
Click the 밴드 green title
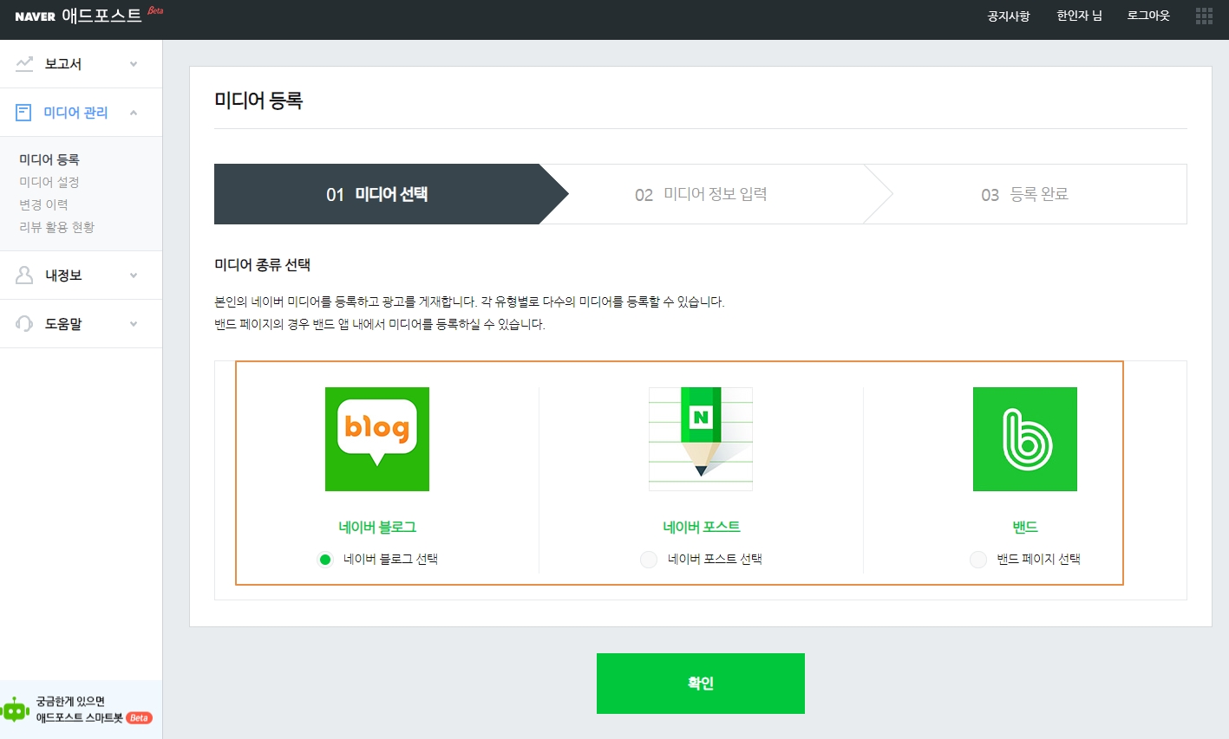click(x=1025, y=527)
